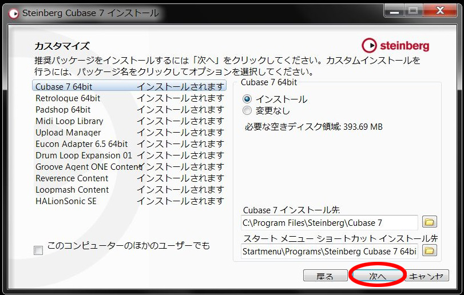This screenshot has width=464, height=295.
Task: Click the folder icon beside Cubase 7 install path
Action: point(429,222)
